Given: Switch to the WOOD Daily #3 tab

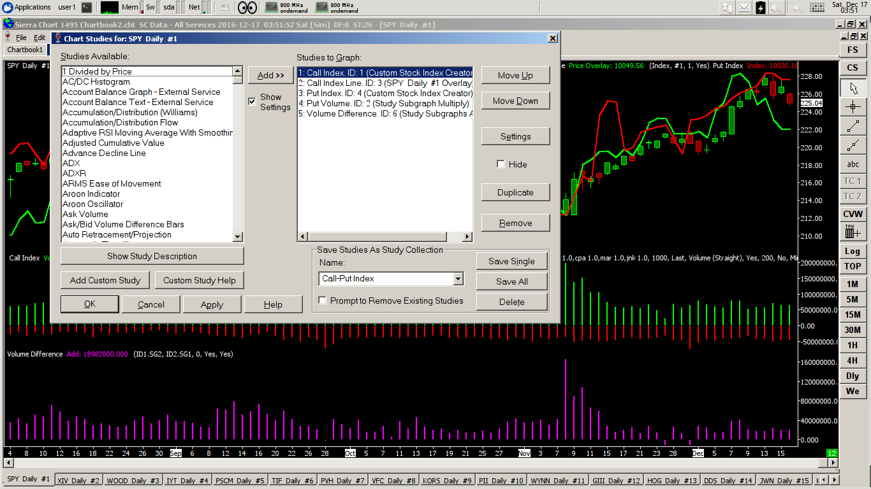Looking at the screenshot, I should click(x=133, y=481).
